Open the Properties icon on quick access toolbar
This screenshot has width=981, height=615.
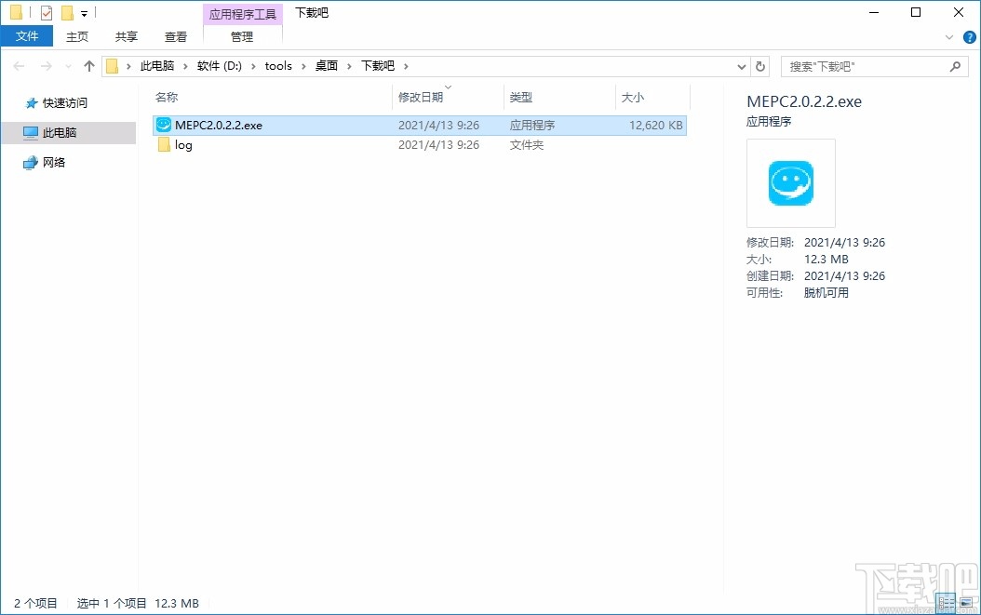pyautogui.click(x=47, y=12)
